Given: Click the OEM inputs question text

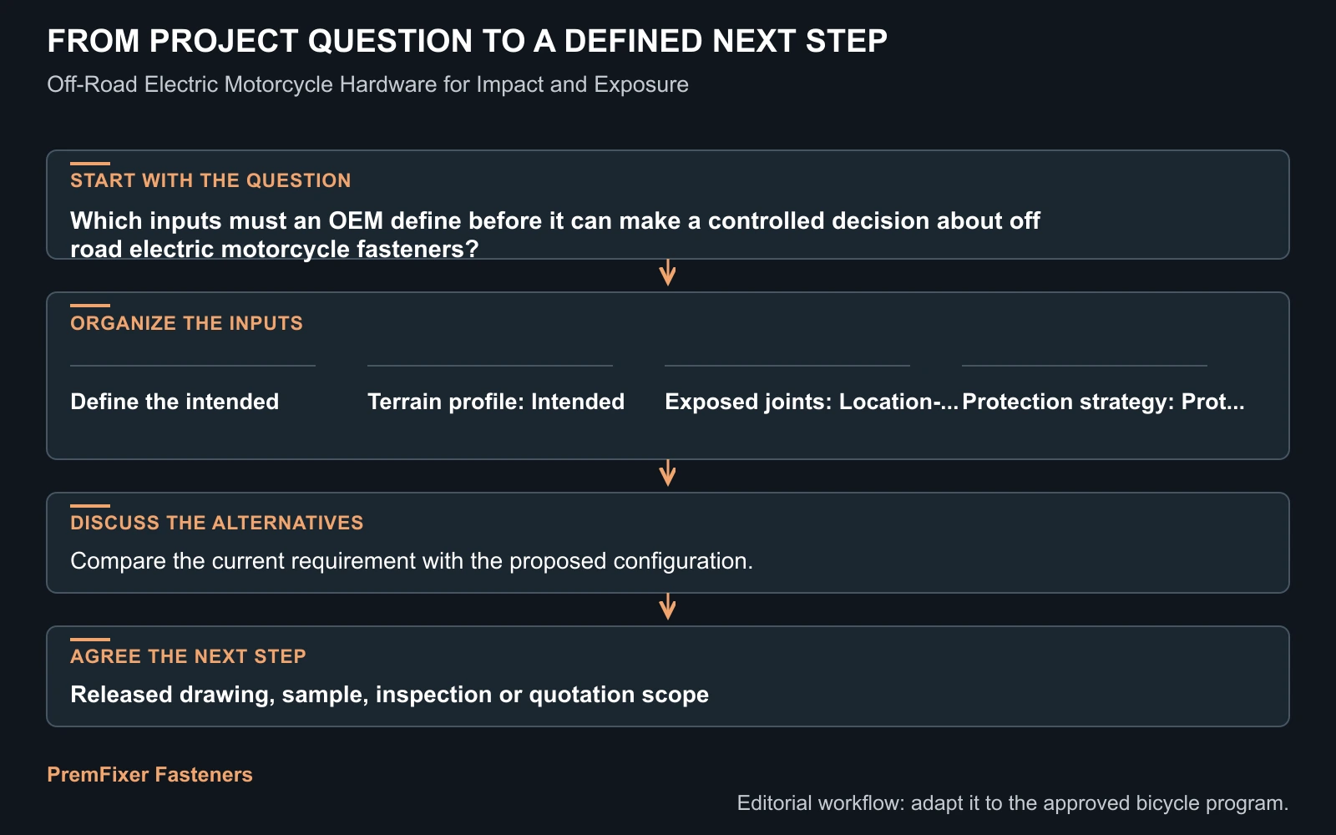Looking at the screenshot, I should pyautogui.click(x=555, y=235).
